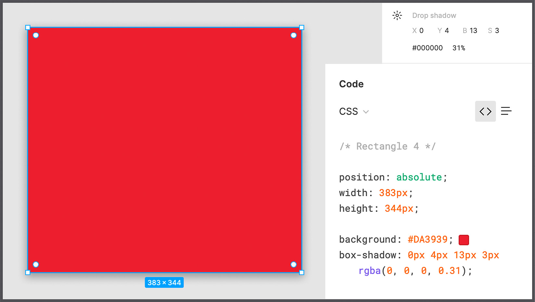Select the 31% shadow opacity value

coord(459,48)
